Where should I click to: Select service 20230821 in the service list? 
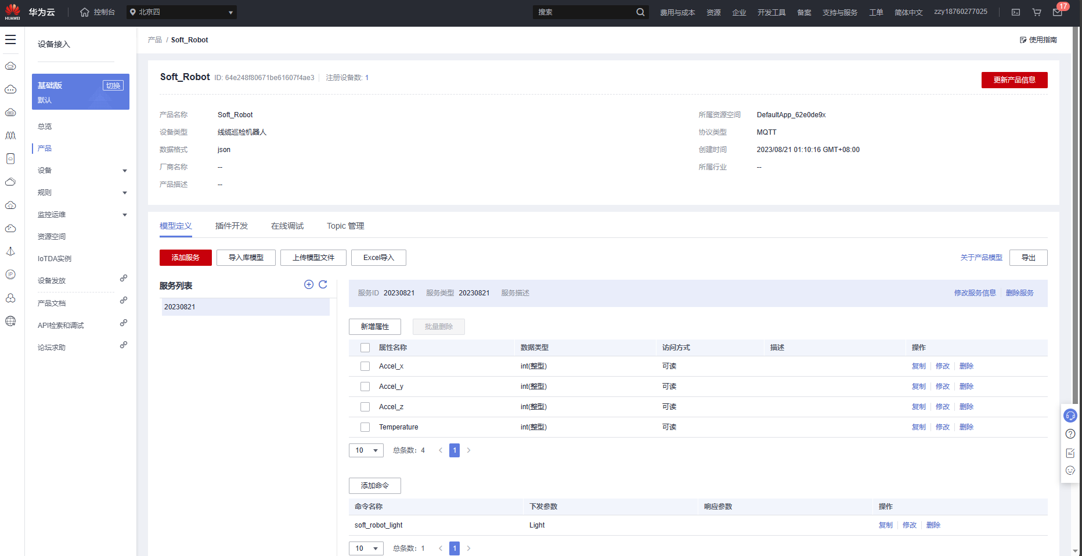point(246,307)
